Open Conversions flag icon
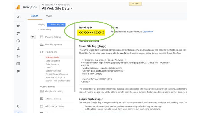 pos(18,71)
